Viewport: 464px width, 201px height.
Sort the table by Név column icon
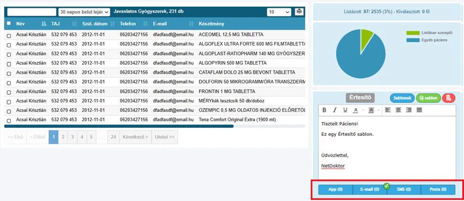pos(44,24)
